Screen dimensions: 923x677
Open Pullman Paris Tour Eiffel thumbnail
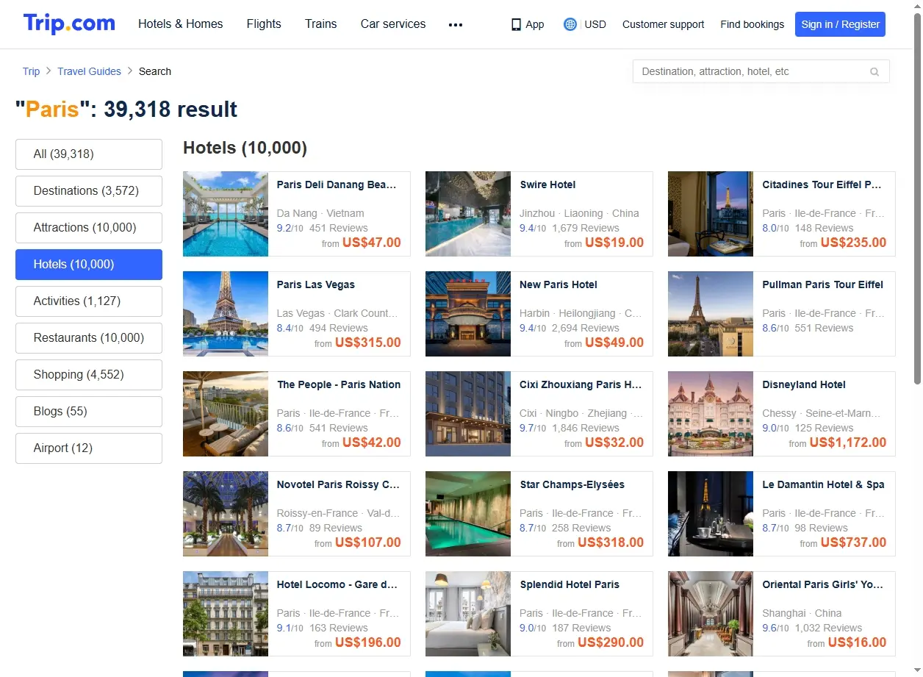[711, 314]
